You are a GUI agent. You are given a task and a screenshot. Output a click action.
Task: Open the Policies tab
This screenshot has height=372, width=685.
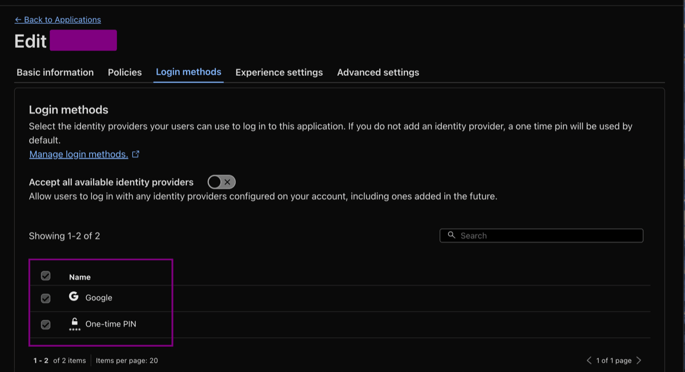(125, 72)
